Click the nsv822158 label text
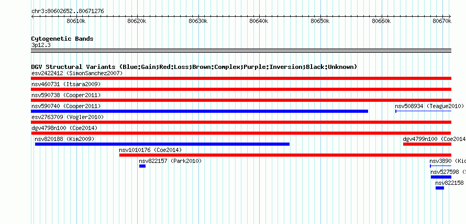 (449, 183)
